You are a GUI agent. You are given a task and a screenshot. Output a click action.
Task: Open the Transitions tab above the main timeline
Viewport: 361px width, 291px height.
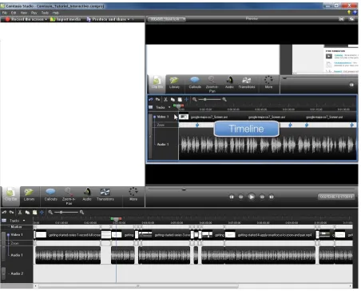tap(105, 195)
